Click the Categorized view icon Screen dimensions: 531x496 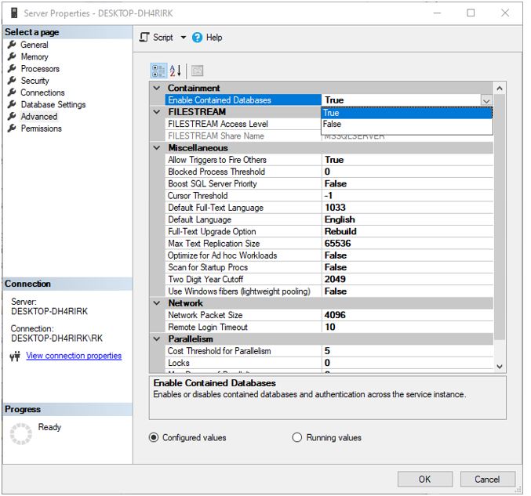tap(158, 71)
